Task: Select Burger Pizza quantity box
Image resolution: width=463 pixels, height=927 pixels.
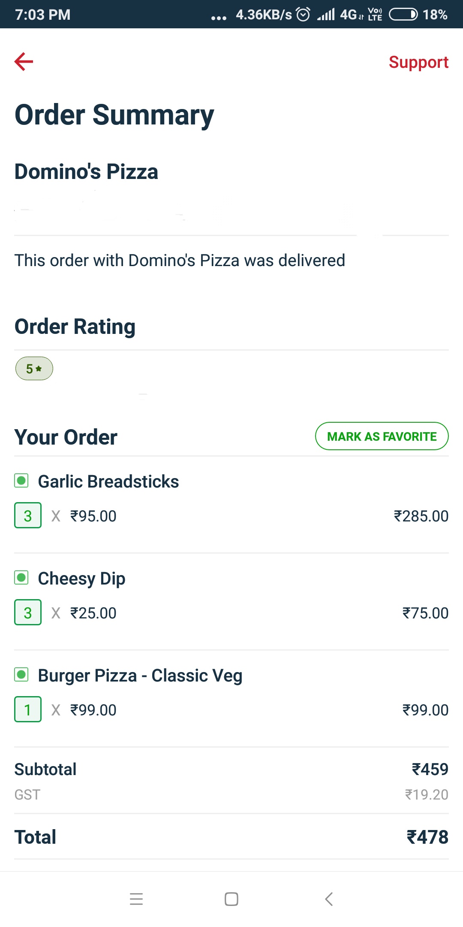Action: 28,709
